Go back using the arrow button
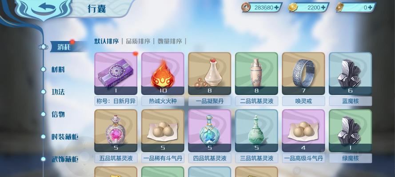This screenshot has width=395, height=177. [x=44, y=9]
